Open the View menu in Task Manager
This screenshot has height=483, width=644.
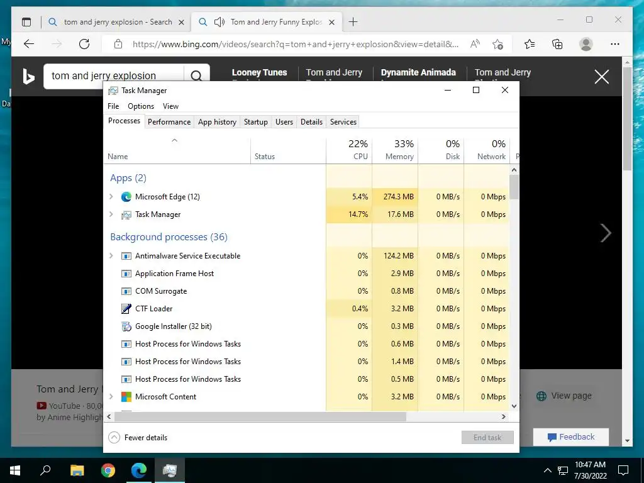170,106
